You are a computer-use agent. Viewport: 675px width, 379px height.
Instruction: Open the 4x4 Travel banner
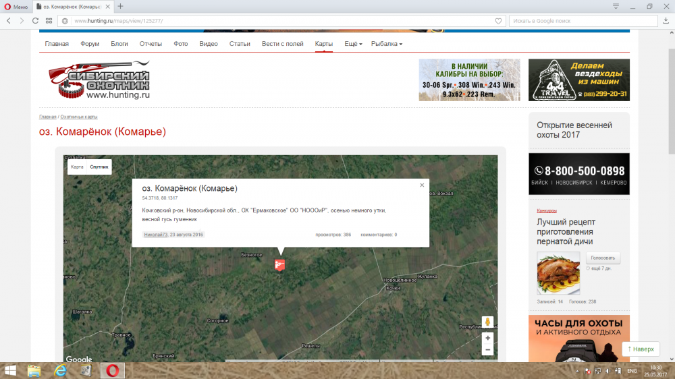tap(579, 80)
